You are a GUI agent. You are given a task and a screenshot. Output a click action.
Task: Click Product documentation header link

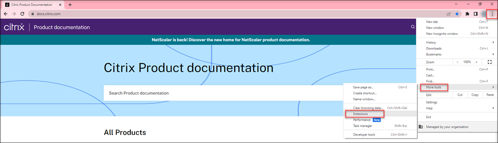pos(62,27)
